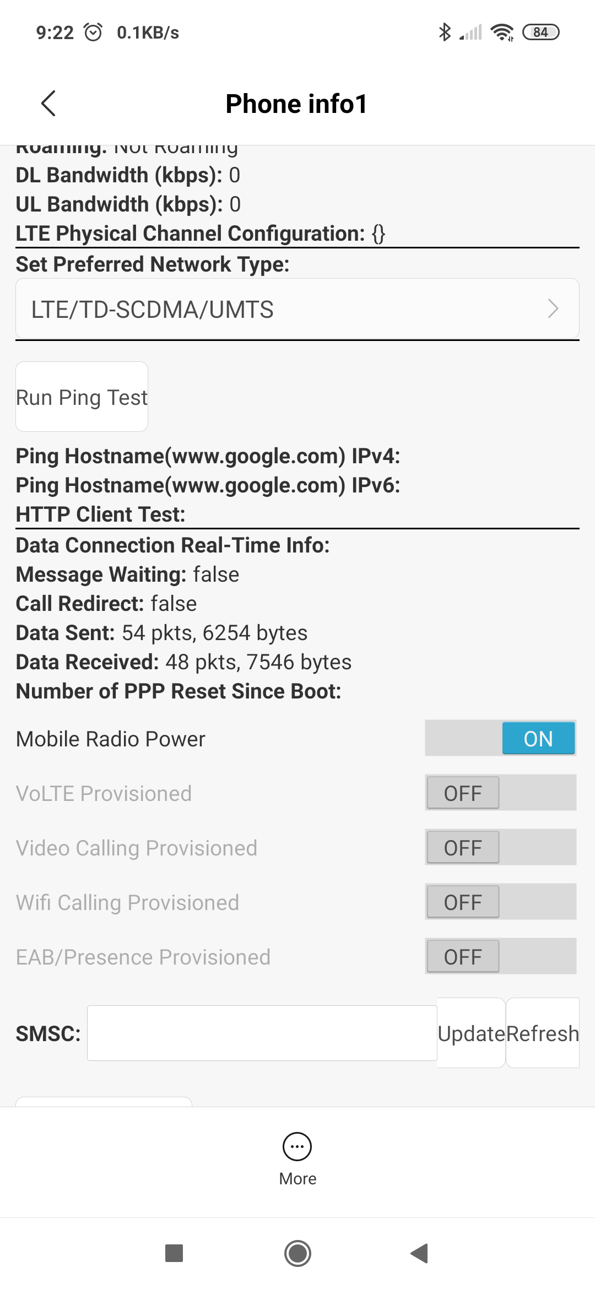Tap the Wi-Fi status icon
This screenshot has height=1289, width=595.
point(501,33)
